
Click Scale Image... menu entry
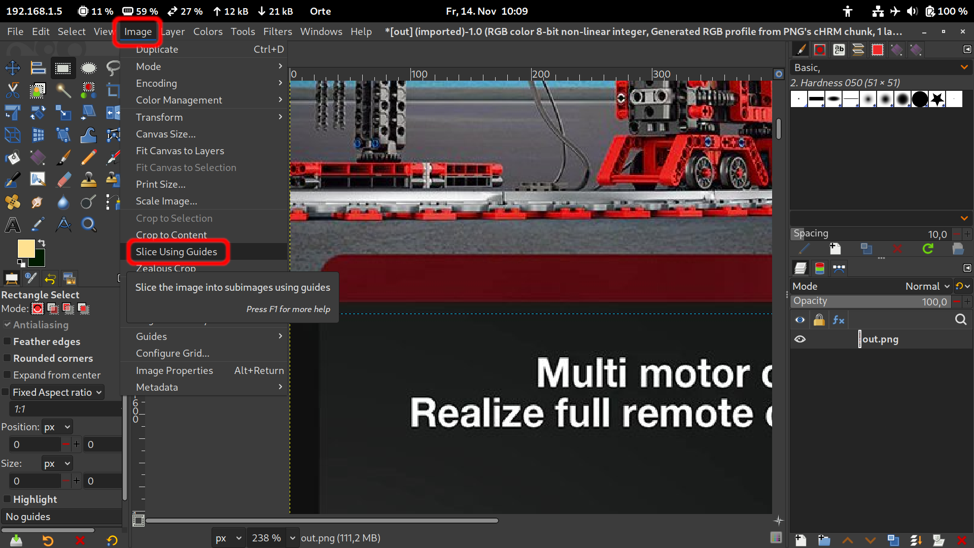coord(166,201)
